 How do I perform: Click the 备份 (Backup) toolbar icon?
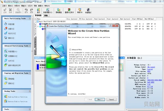tap(39, 11)
